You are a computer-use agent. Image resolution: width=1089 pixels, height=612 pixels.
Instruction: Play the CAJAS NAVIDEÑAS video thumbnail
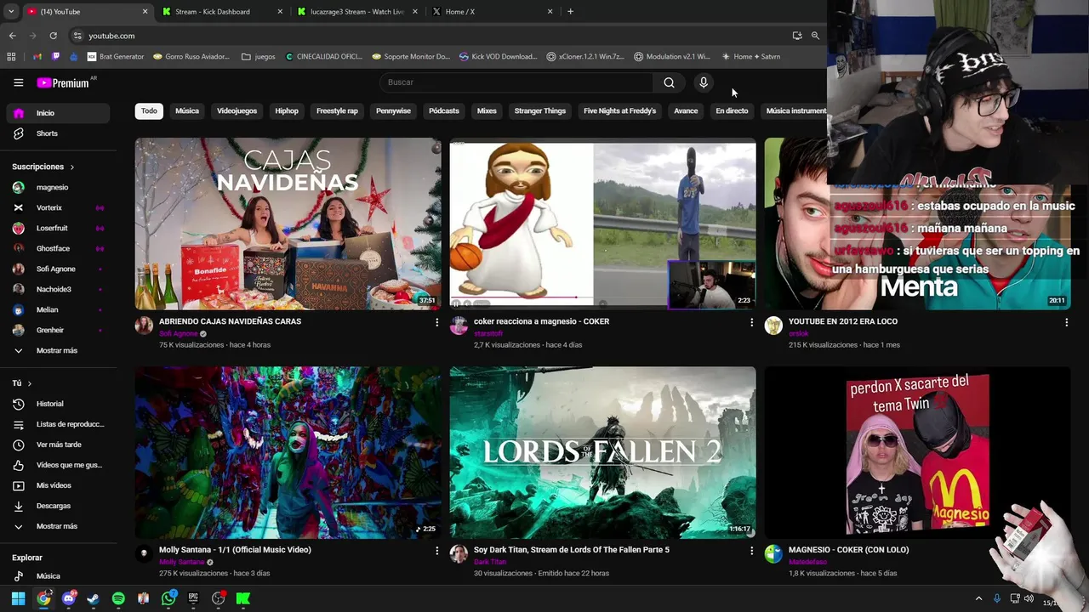288,224
